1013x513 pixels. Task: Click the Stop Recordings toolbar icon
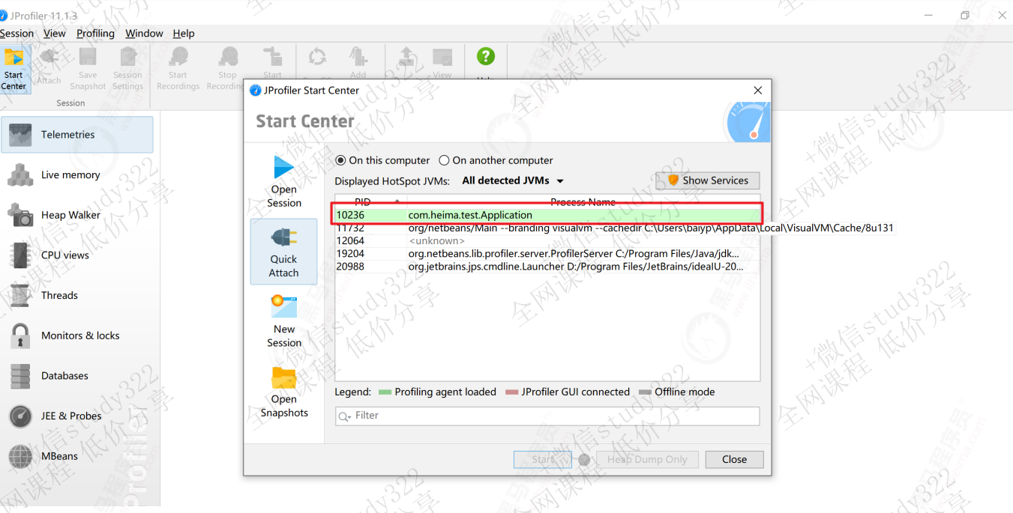tap(227, 69)
